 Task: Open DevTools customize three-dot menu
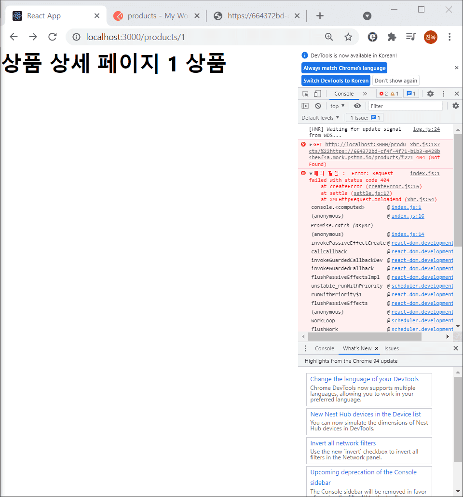point(443,94)
